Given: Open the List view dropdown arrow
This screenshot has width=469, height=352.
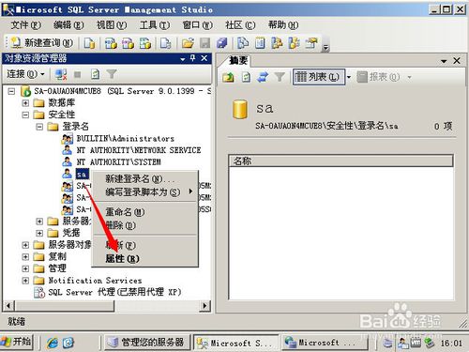Looking at the screenshot, I should point(349,77).
